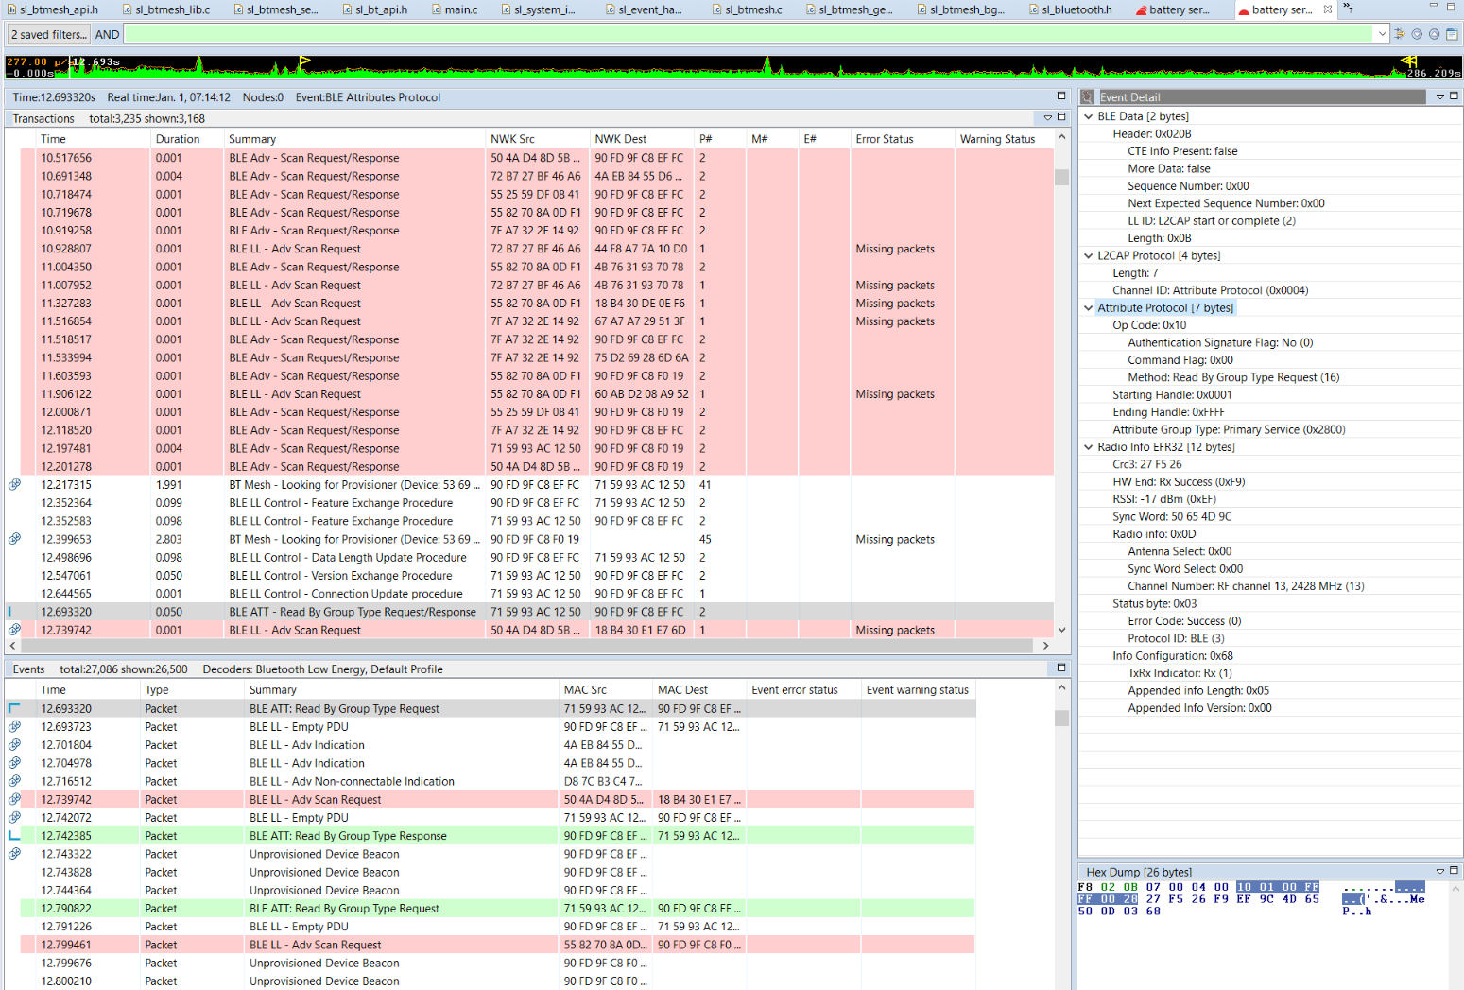Click the filter manager arrows icon

coord(1400,34)
